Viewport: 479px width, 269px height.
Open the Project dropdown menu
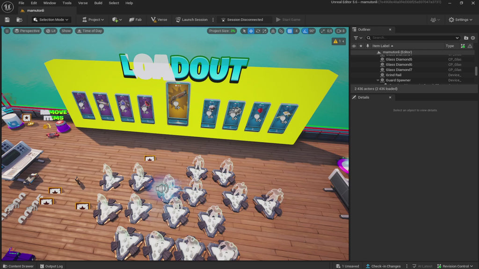(x=93, y=20)
